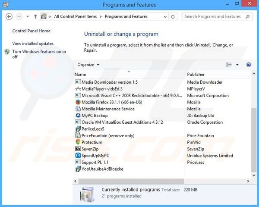Click the Forward navigation arrow
The width and height of the screenshot is (259, 207).
[x=19, y=16]
